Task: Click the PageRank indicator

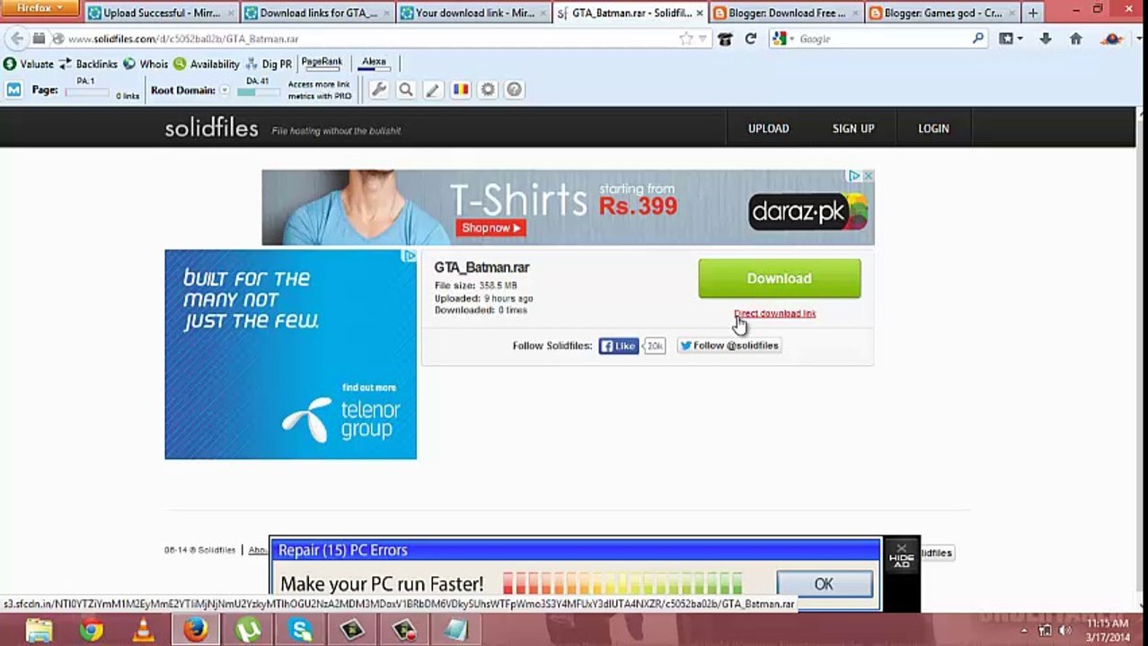Action: 322,62
